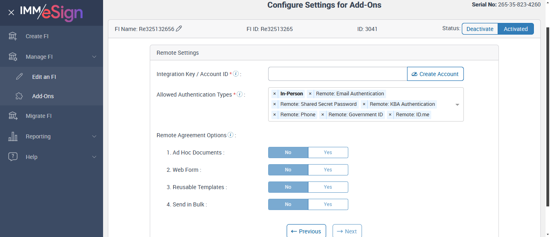550x237 pixels.
Task: Remove the Remote: ID.me tag
Action: (x=390, y=115)
